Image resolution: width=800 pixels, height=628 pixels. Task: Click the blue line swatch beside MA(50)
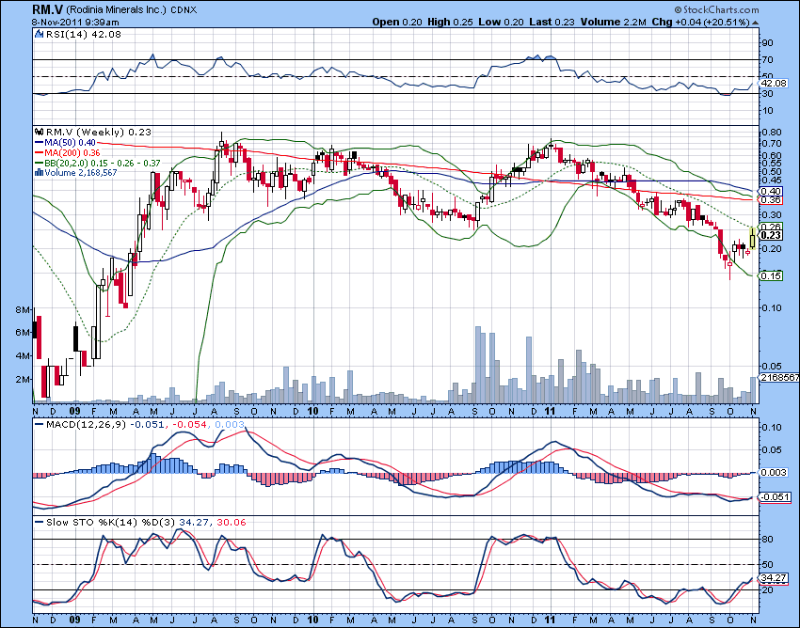tap(40, 143)
